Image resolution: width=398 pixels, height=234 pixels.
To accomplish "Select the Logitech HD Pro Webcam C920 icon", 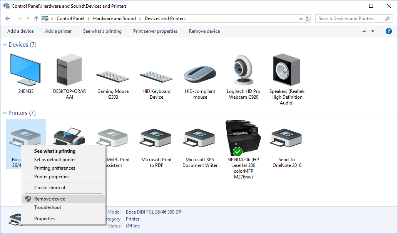I will tap(243, 70).
